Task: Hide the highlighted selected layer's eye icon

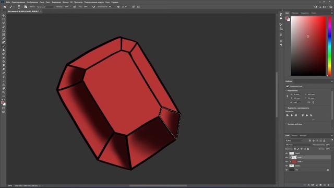Action: 287,157
